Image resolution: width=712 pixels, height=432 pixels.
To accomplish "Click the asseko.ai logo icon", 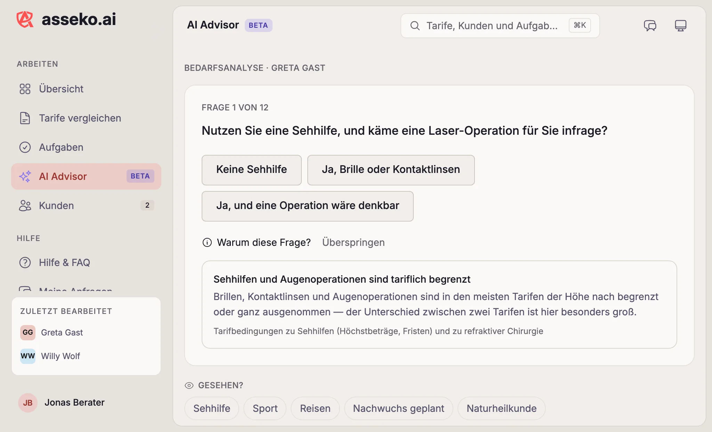I will [x=25, y=19].
